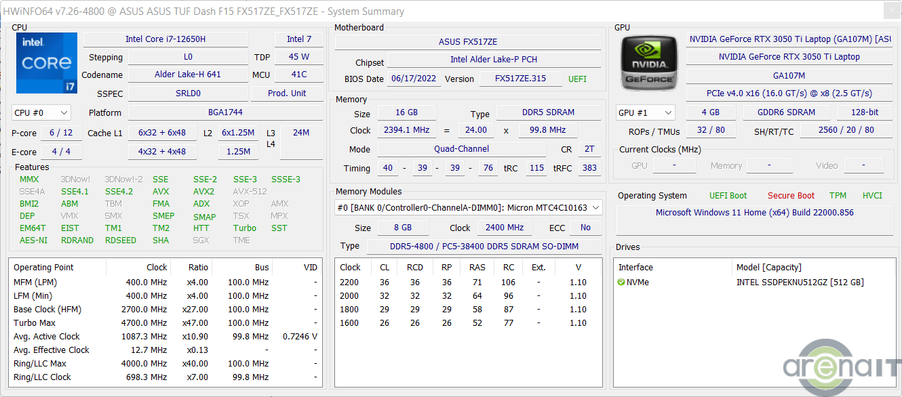Click the 128-bit bus width field

[865, 112]
